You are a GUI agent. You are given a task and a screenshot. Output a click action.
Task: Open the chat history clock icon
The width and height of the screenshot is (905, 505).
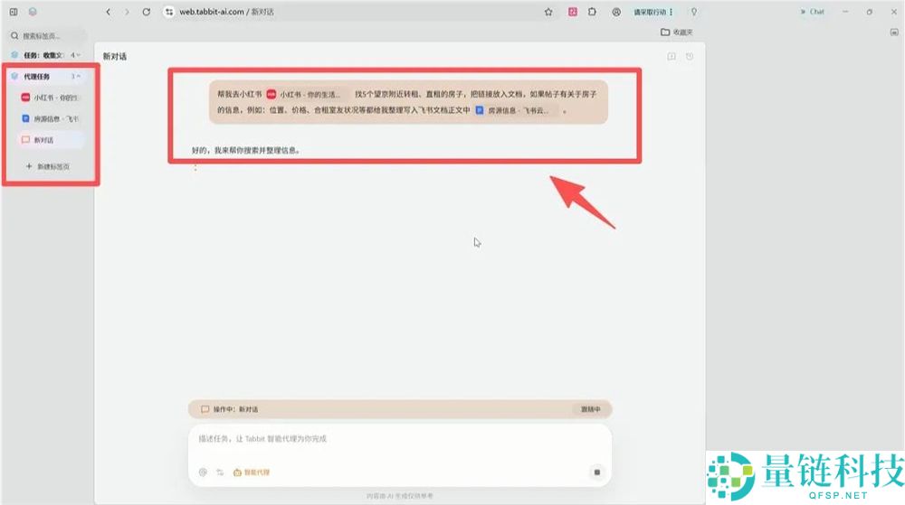coord(690,56)
